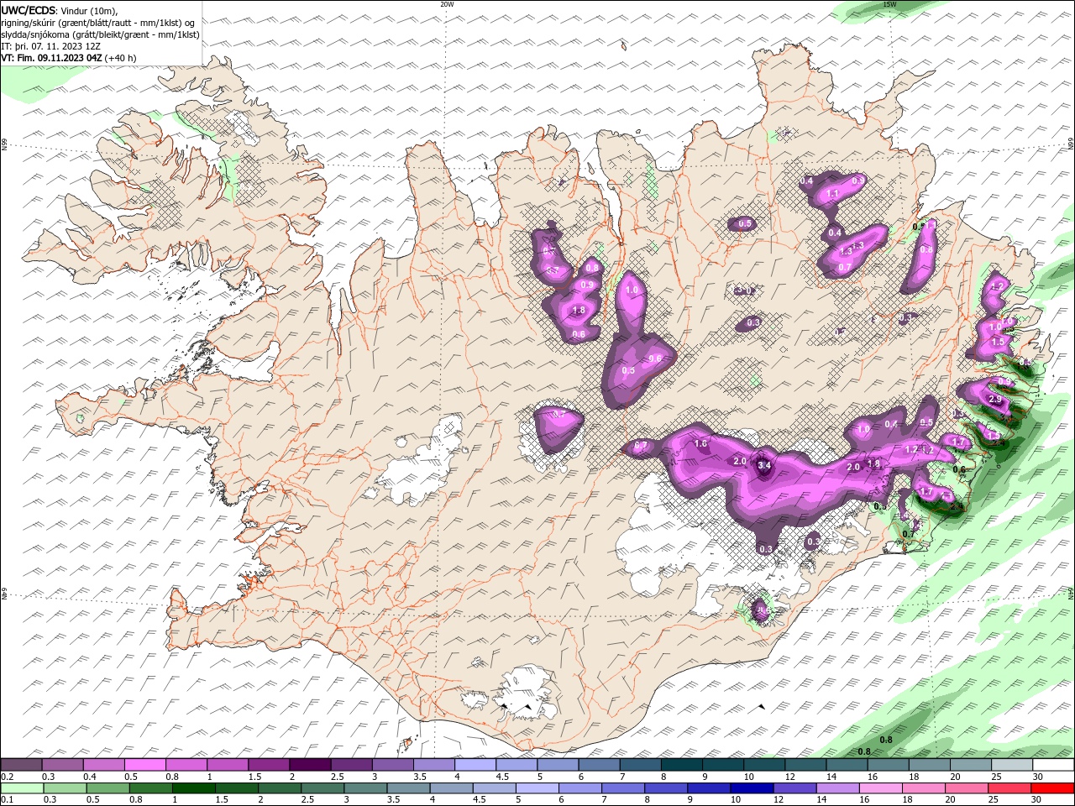The image size is (1075, 806).
Task: Choose the rain legend swatch labeled 4
Action: point(450,788)
